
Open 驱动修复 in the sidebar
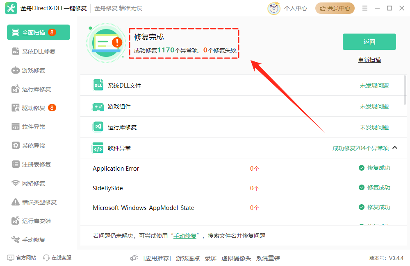tap(39, 108)
